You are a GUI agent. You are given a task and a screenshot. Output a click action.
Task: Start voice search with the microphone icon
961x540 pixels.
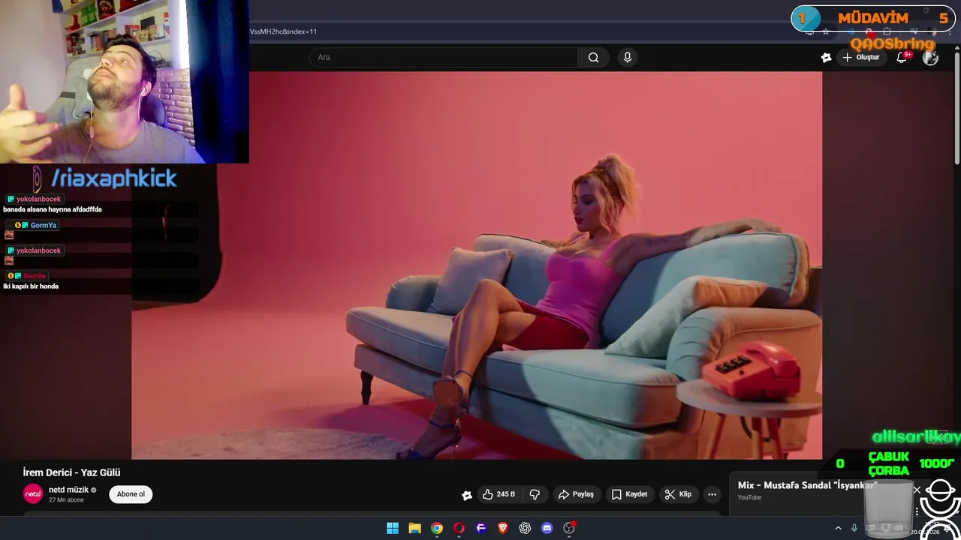pyautogui.click(x=628, y=58)
